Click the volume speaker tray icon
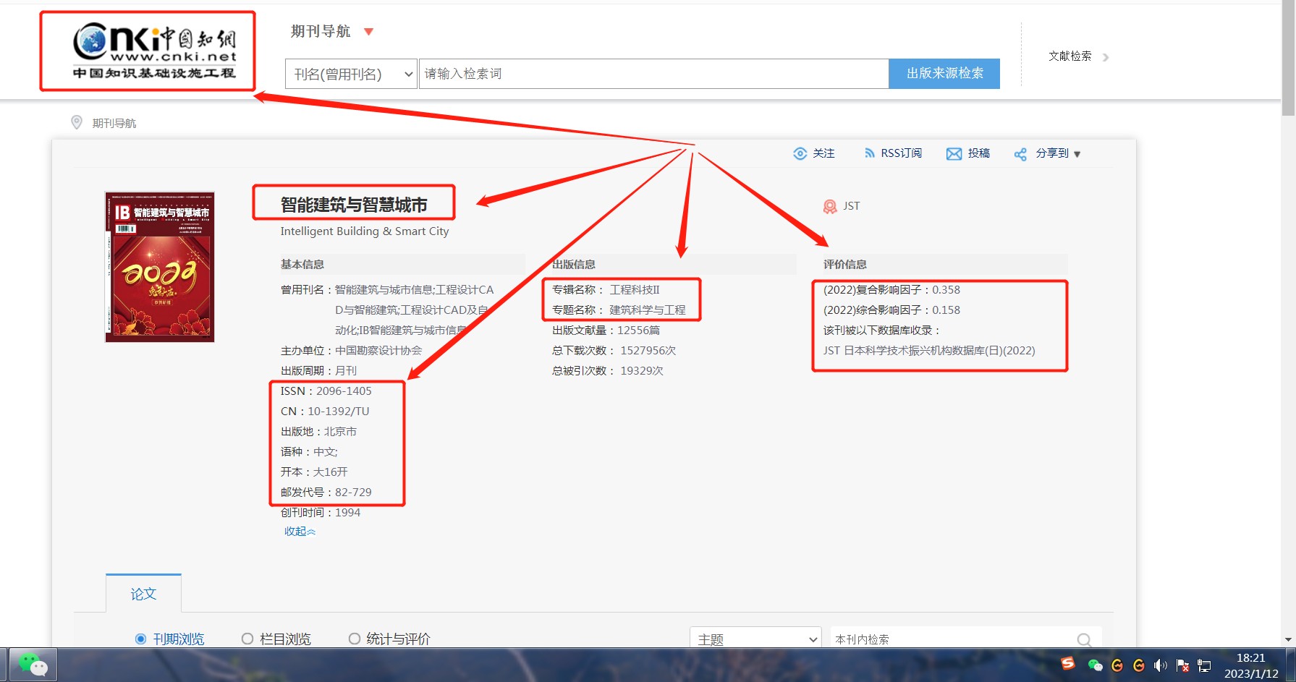The width and height of the screenshot is (1296, 682). [1161, 665]
